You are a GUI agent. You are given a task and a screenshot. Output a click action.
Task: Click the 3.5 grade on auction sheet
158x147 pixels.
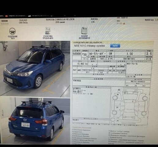click(x=149, y=54)
